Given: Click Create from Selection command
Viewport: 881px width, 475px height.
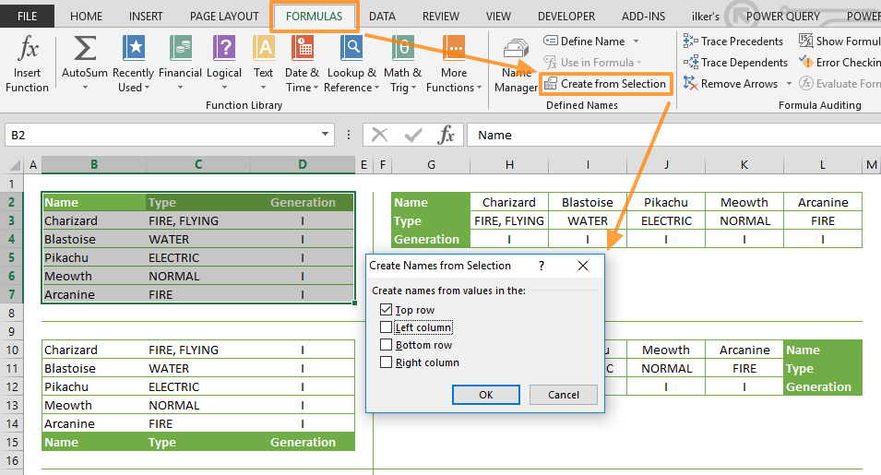Looking at the screenshot, I should click(x=606, y=84).
